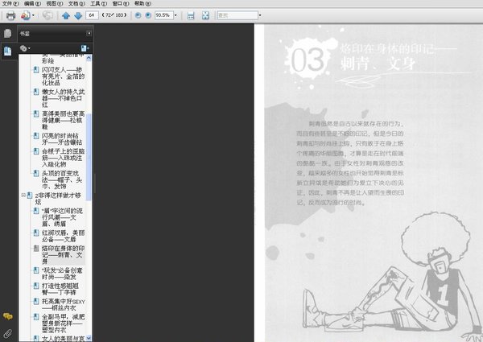Go to next page with blue down arrow
The image size is (483, 342).
78,15
